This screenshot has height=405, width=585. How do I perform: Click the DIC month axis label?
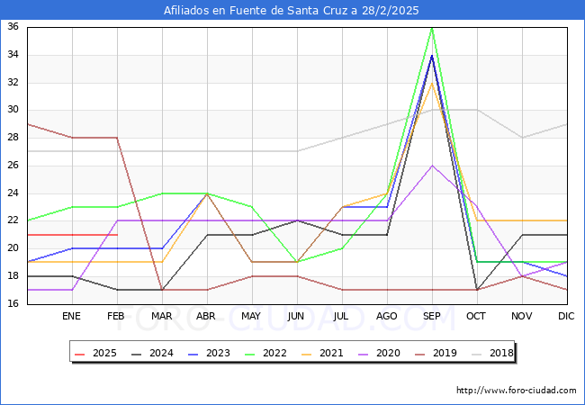coord(566,316)
